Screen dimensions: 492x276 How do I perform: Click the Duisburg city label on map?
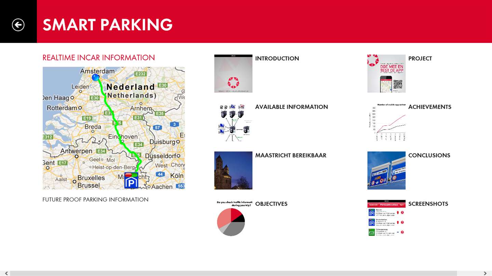pyautogui.click(x=162, y=141)
